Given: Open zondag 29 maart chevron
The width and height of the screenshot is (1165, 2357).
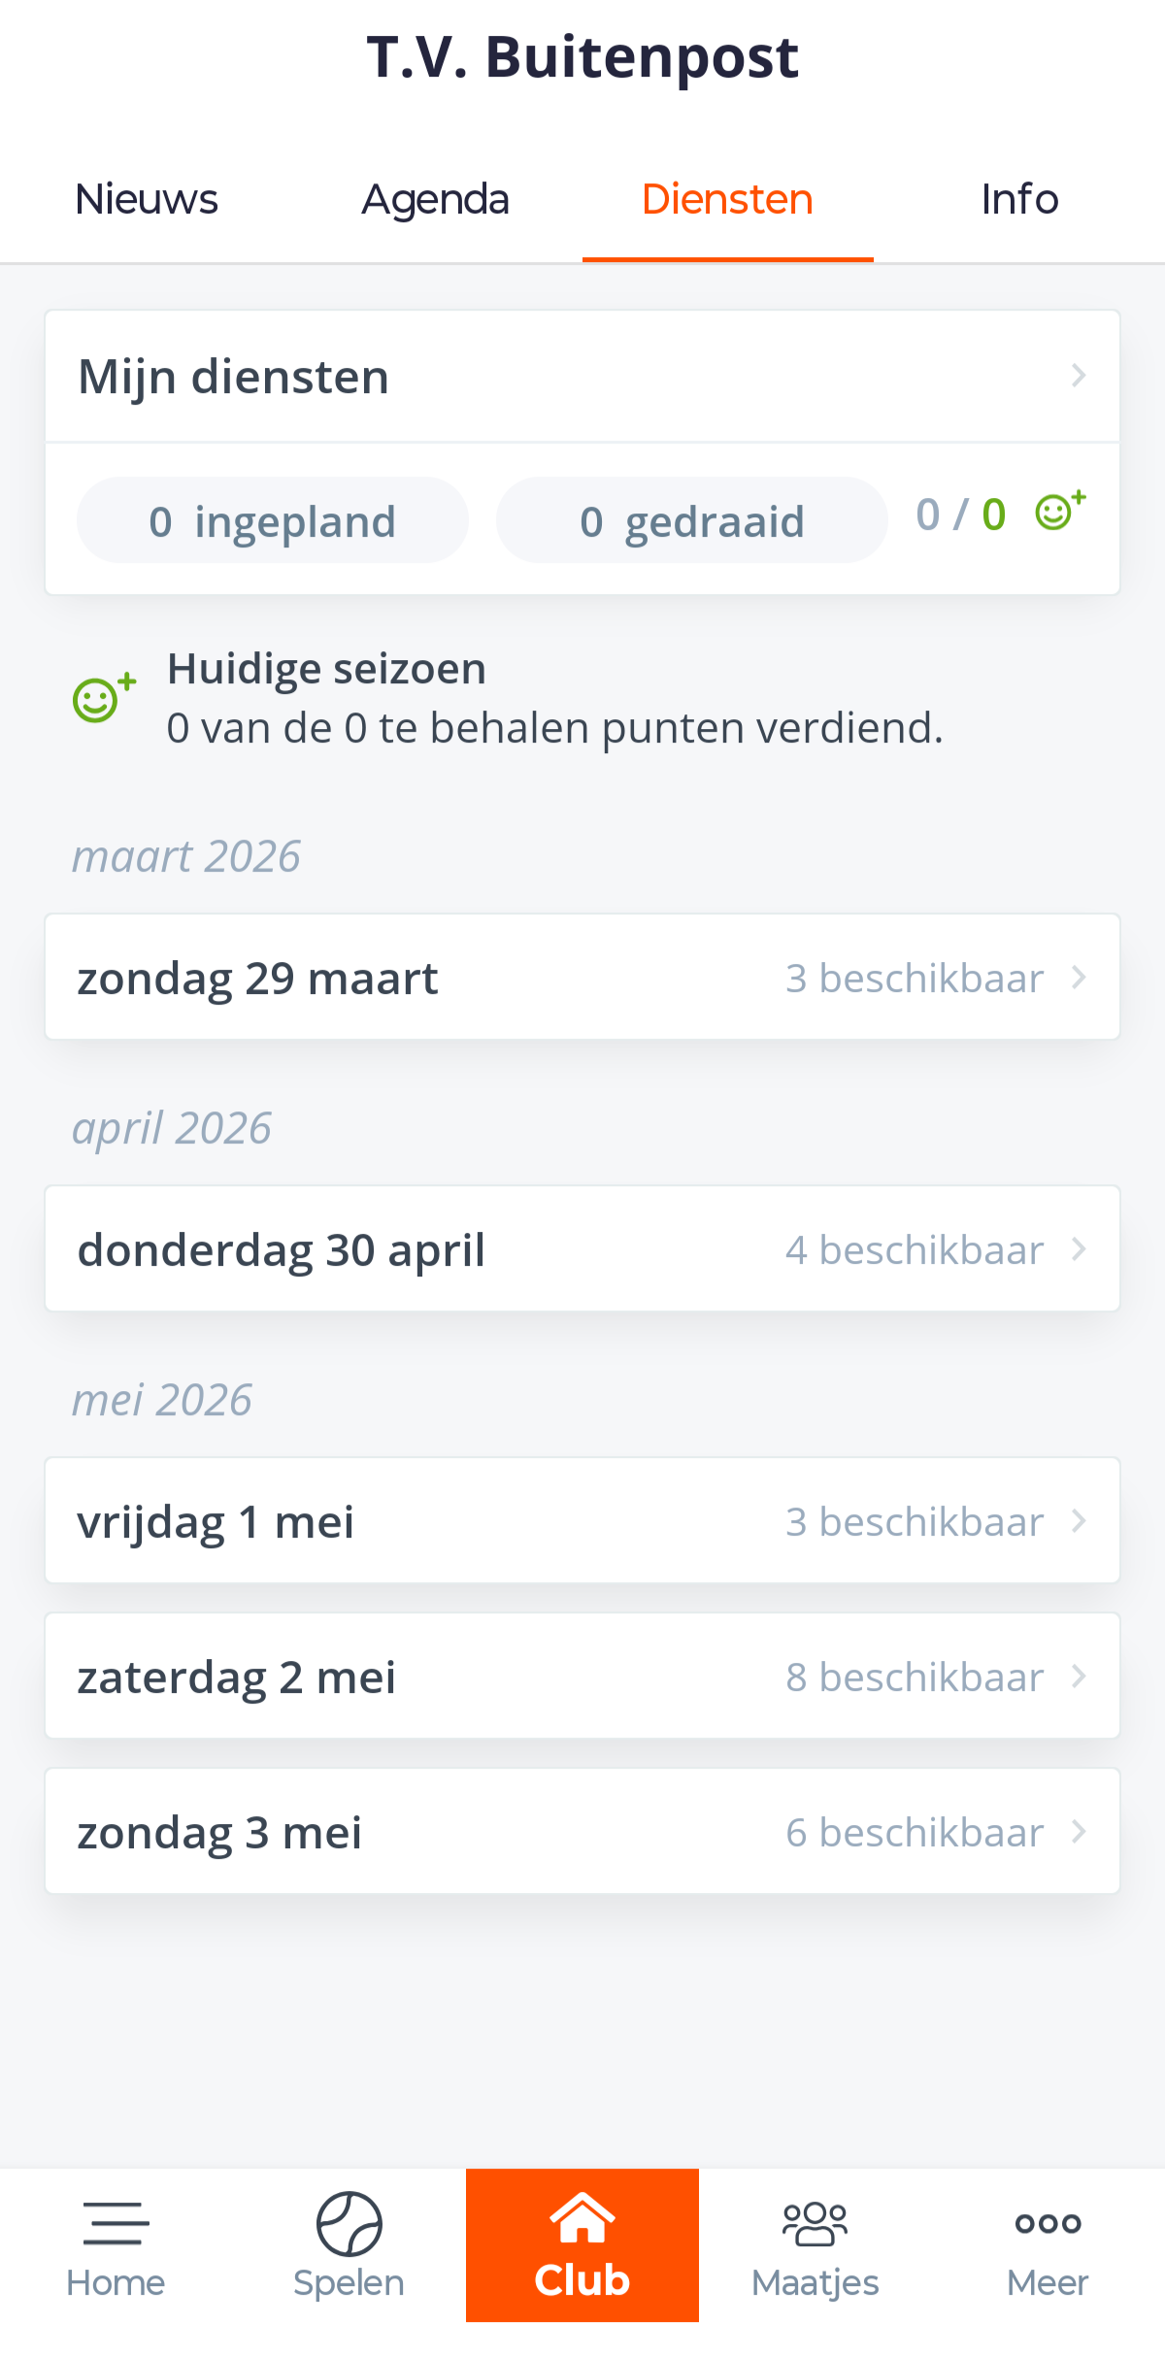Looking at the screenshot, I should [1078, 978].
